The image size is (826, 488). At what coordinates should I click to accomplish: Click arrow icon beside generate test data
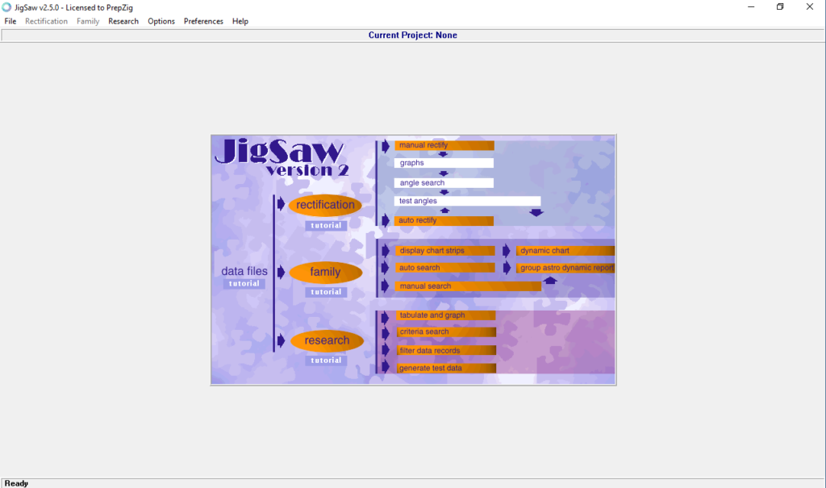coord(386,367)
